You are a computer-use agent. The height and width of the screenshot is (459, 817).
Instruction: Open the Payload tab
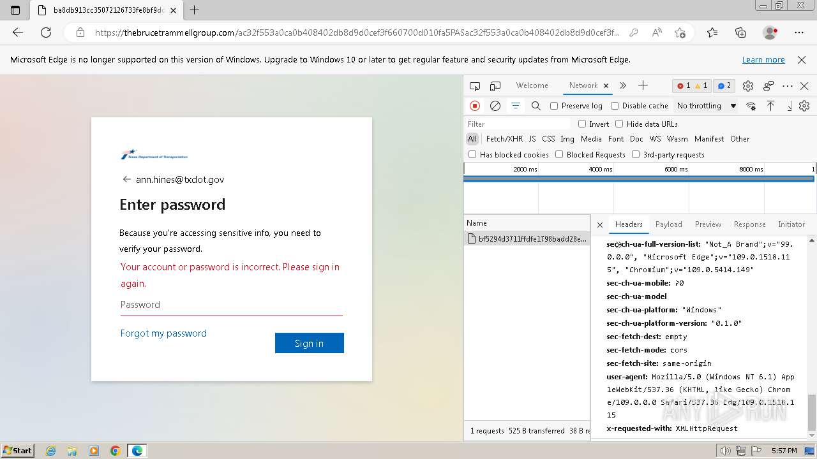[x=669, y=224]
